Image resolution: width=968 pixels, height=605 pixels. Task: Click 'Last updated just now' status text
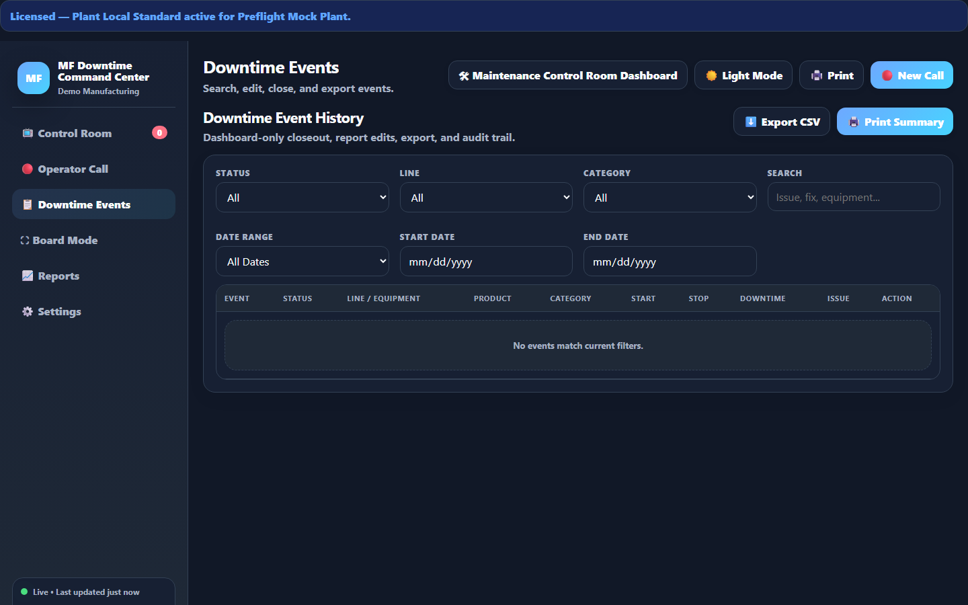click(97, 592)
